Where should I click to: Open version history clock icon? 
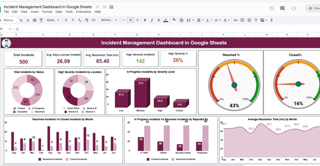(x=272, y=8)
